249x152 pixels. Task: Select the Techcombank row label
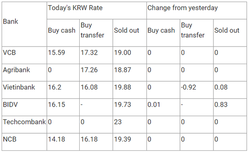[x=24, y=122]
